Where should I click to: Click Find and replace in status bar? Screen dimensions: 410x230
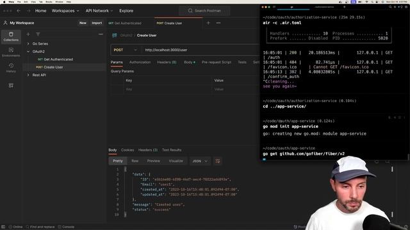click(40, 227)
